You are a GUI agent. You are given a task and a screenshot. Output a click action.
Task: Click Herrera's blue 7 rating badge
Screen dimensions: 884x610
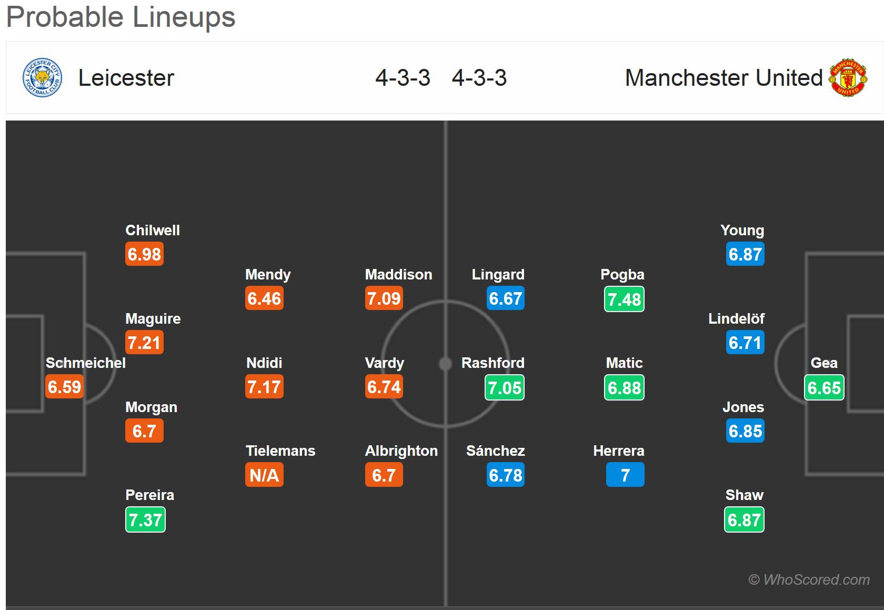pos(625,475)
